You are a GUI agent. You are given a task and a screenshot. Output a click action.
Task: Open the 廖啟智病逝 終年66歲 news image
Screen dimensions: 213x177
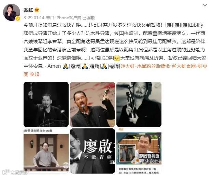coord(139,151)
